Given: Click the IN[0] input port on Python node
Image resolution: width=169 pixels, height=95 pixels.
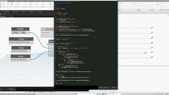Looking at the screenshot, I should [51, 45].
